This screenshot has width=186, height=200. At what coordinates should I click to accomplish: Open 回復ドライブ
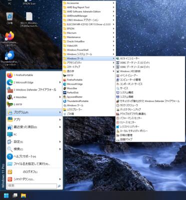tap(150, 139)
